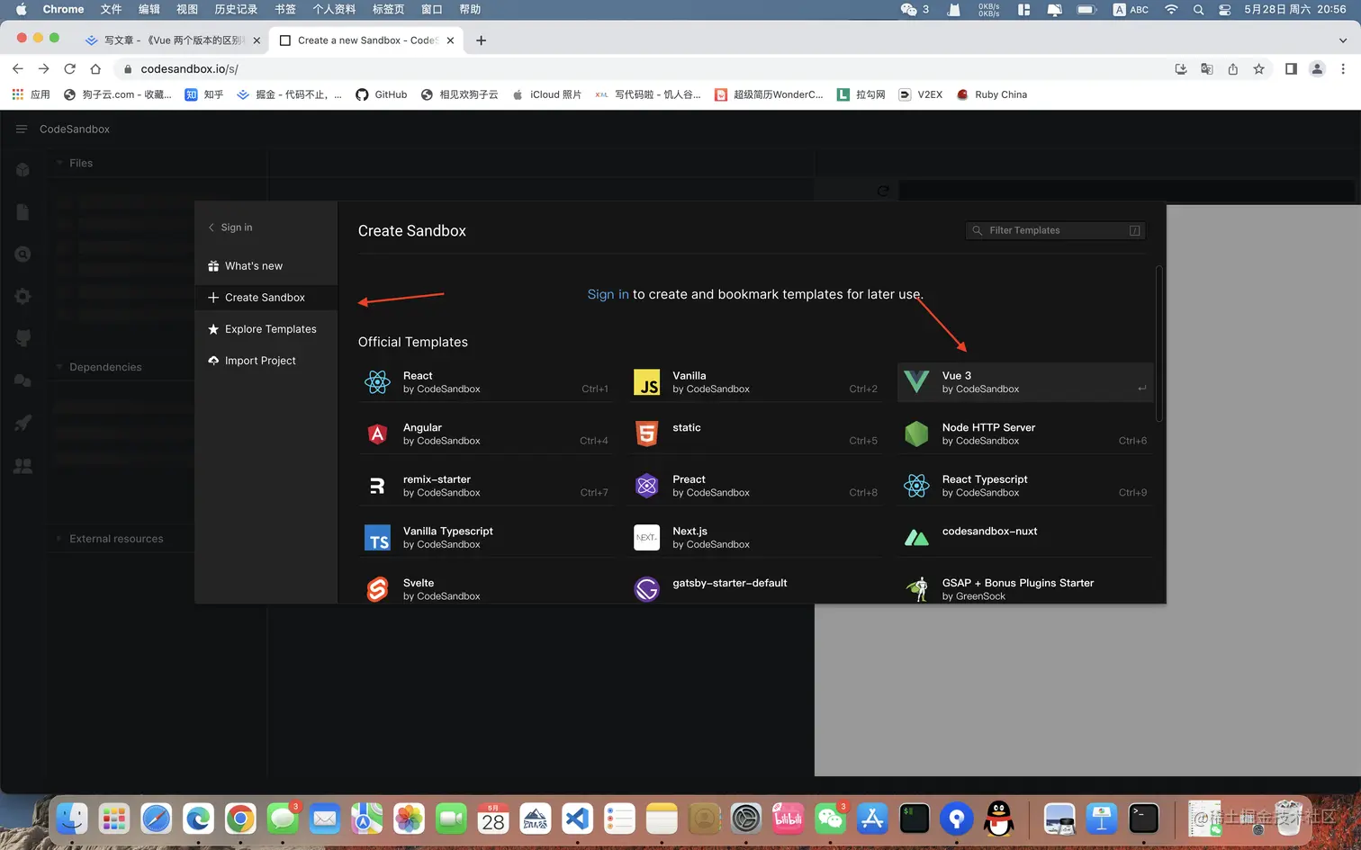This screenshot has width=1361, height=850.
Task: Open the V2EX bookmark
Action: 921,94
